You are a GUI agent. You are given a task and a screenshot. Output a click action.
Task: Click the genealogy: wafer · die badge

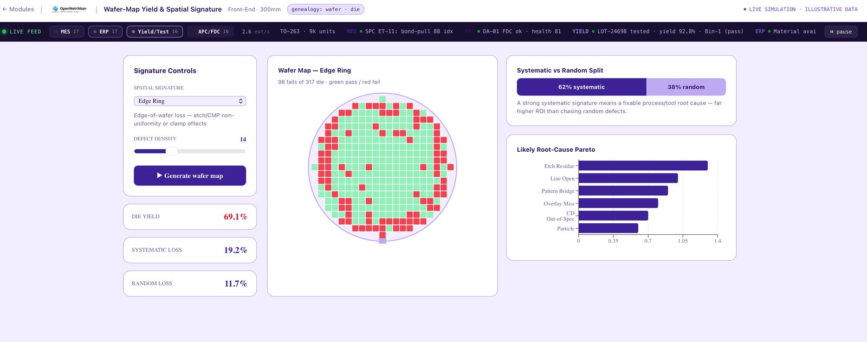[x=325, y=9]
